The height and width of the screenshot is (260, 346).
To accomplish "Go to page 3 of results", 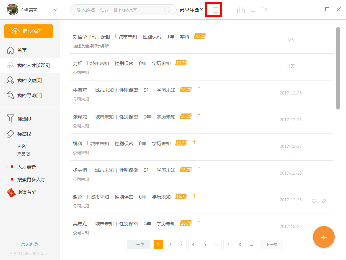I will click(181, 245).
